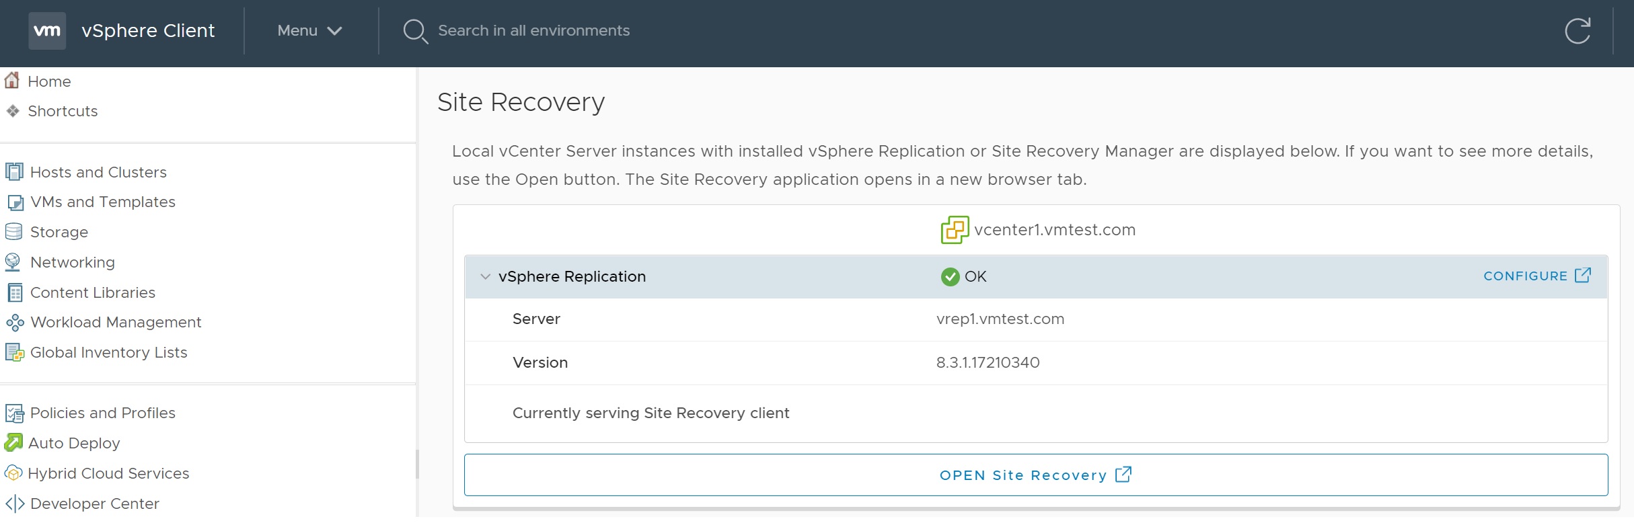This screenshot has height=523, width=1634.
Task: Click the vCenter server icon beside vcenter1.vmtest.com
Action: (955, 230)
